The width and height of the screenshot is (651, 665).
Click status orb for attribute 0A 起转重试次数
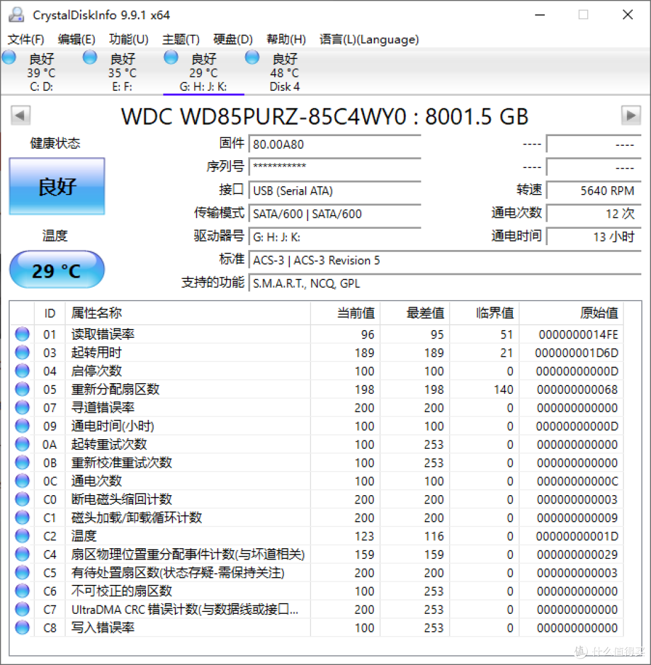click(x=22, y=445)
